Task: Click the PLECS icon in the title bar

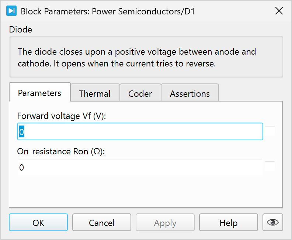Action: point(12,11)
